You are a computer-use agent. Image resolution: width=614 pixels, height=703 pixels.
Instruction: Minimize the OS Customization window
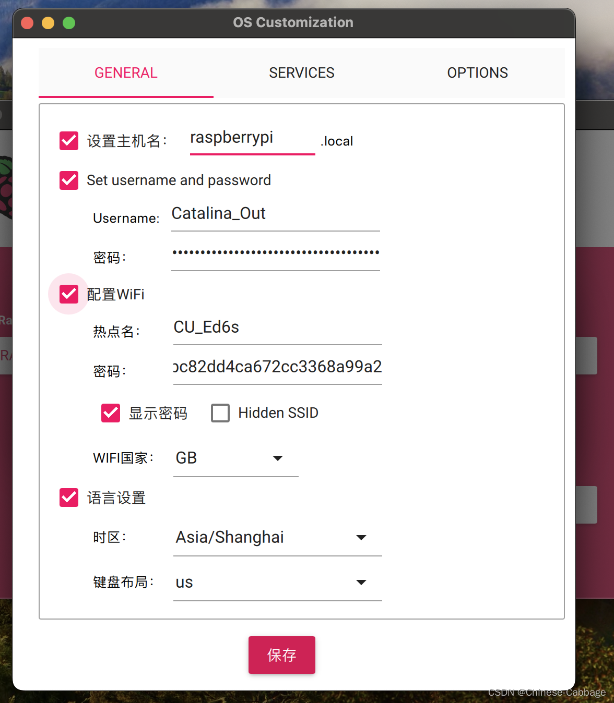click(48, 23)
